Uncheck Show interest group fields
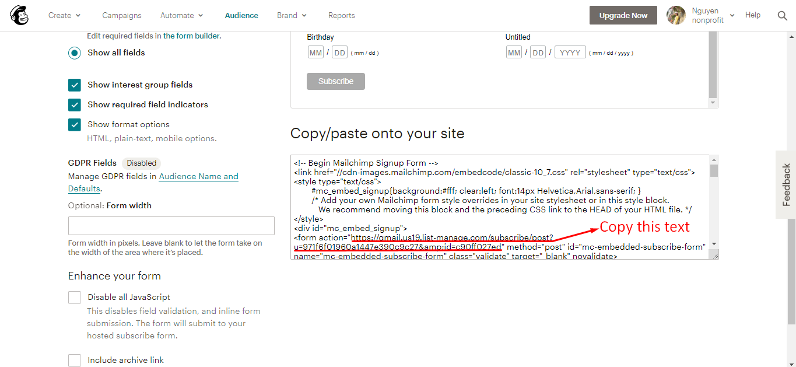Image resolution: width=796 pixels, height=367 pixels. coord(75,85)
